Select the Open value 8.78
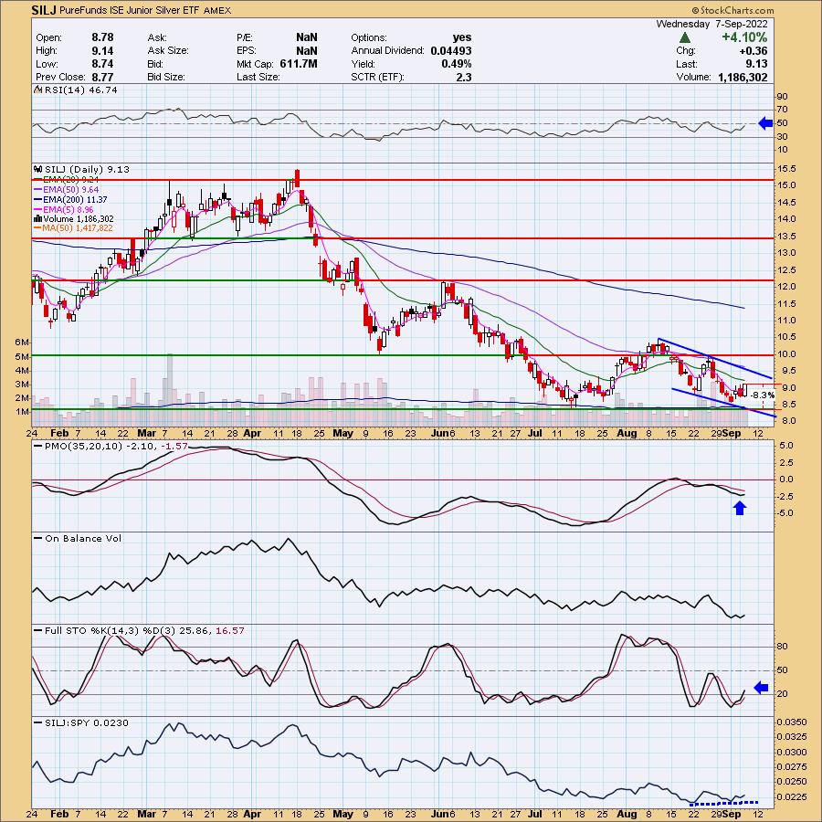The image size is (822, 822). pos(102,37)
